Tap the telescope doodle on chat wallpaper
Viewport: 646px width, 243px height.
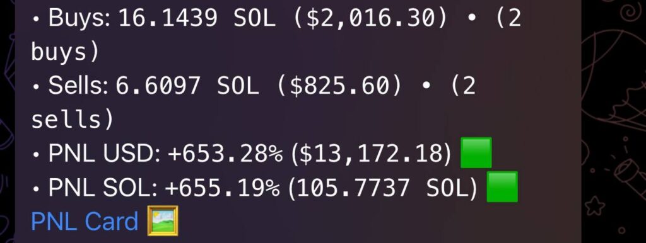628,171
